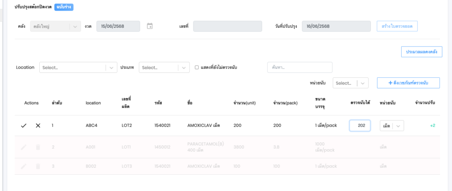
Task: Click the ตรวจนับได้ input showing 202
Action: 361,126
